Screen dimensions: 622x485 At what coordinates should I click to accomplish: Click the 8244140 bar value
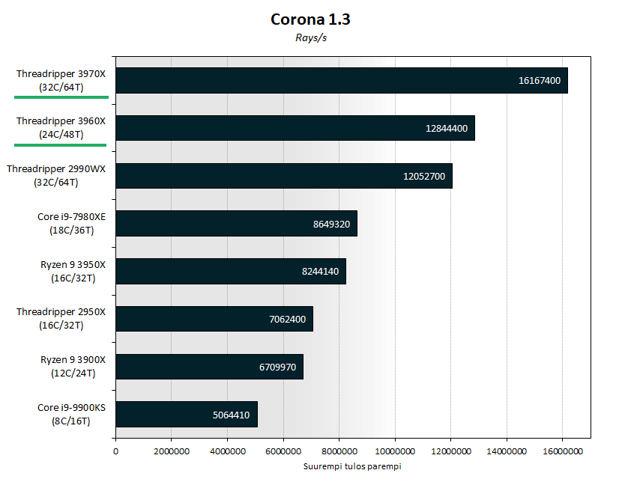[x=319, y=272]
